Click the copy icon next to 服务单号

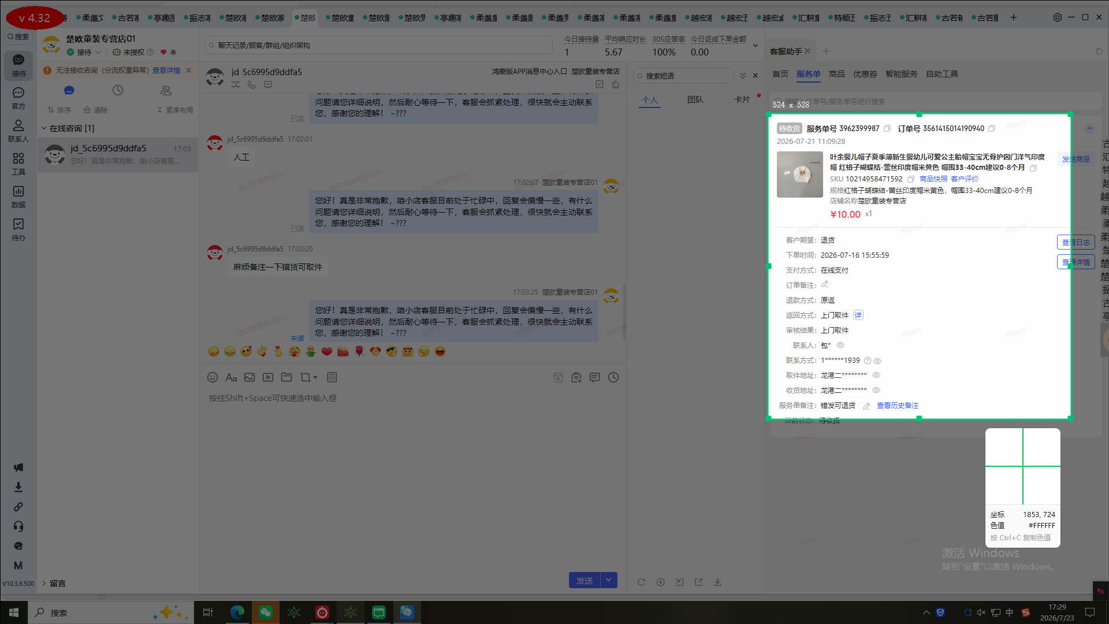pos(887,128)
